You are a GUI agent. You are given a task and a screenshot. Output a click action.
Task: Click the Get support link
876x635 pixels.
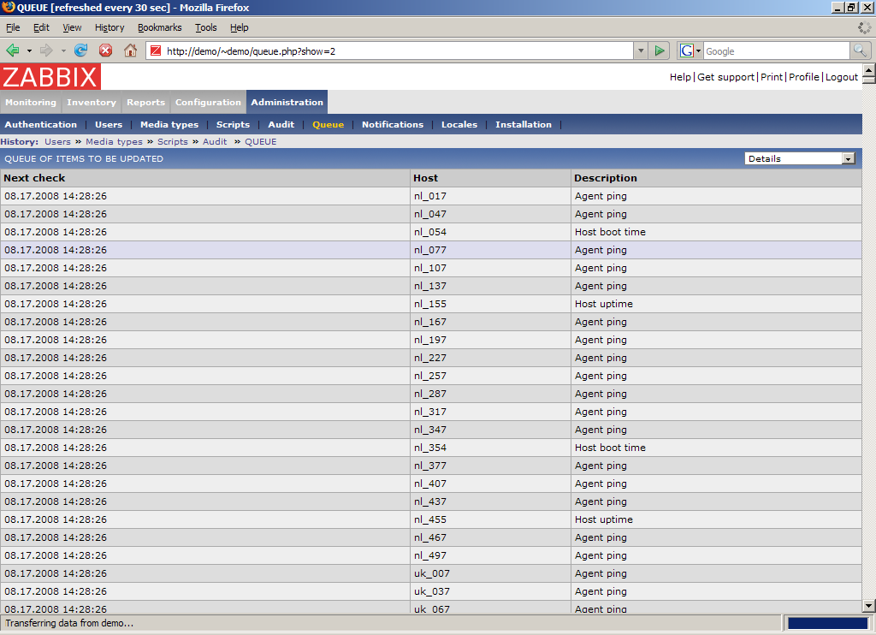[x=725, y=77]
